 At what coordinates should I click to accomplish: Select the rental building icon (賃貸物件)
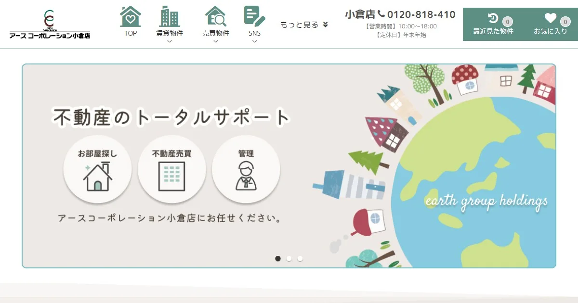click(169, 16)
